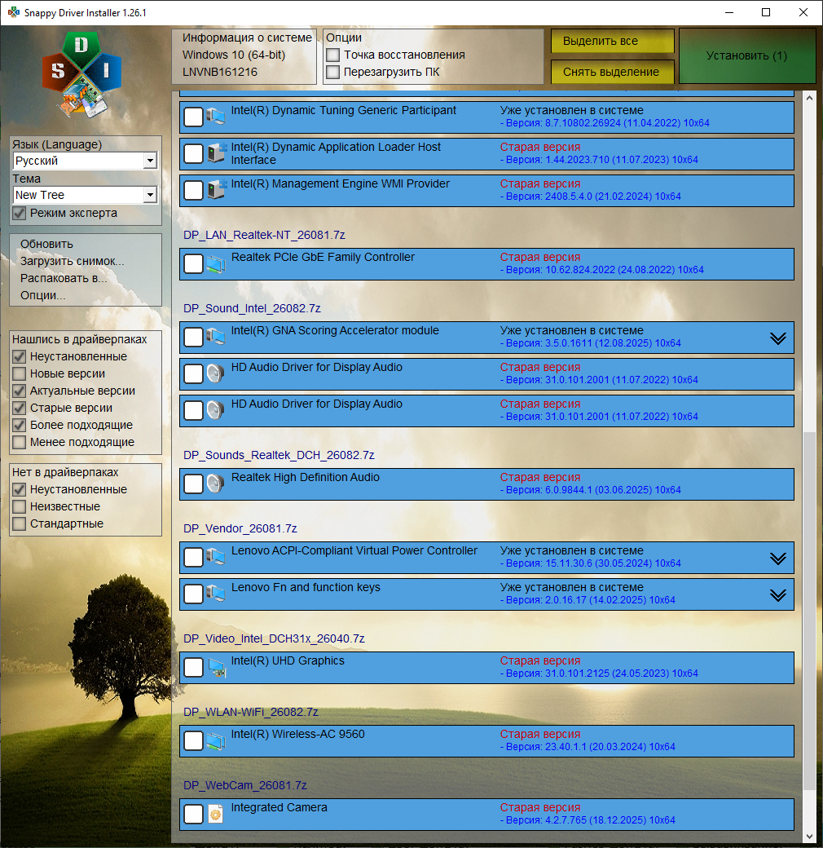Expand Lenovo ACPI-Compliant Virtual Power Controller row
This screenshot has width=823, height=848.
point(778,559)
